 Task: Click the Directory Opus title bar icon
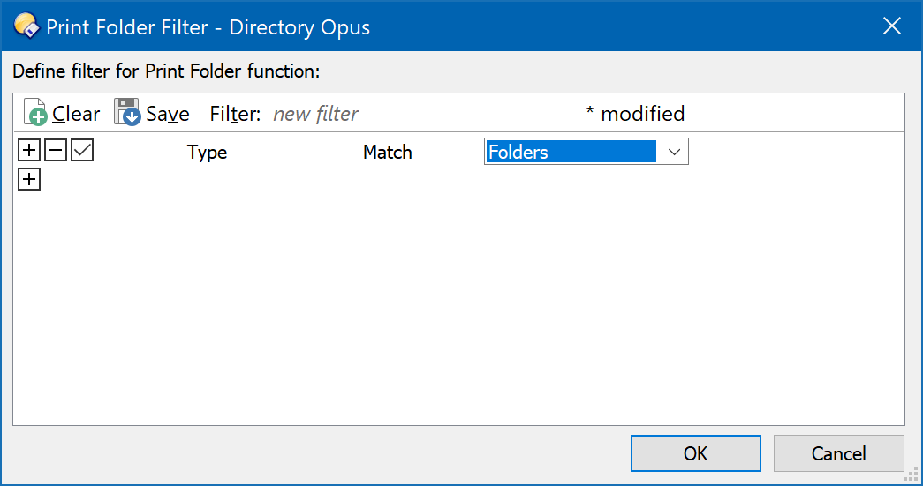tap(27, 26)
